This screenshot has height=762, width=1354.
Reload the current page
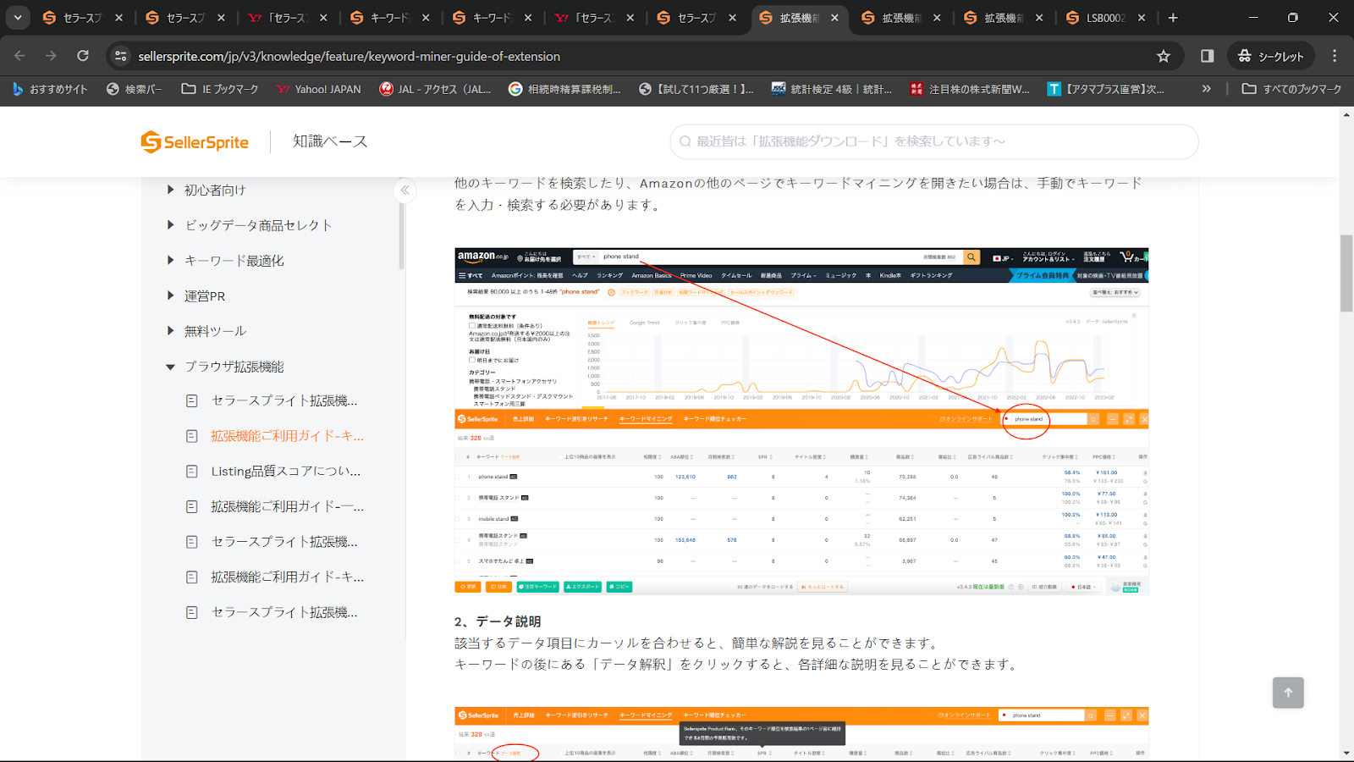click(83, 56)
